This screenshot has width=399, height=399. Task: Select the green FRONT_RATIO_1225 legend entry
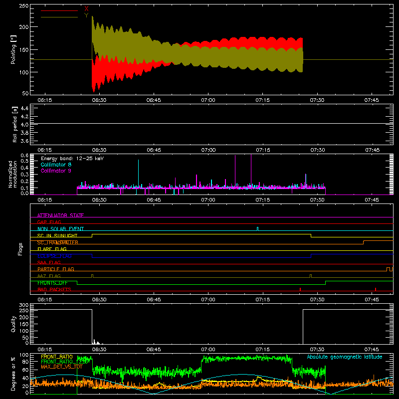click(x=64, y=362)
